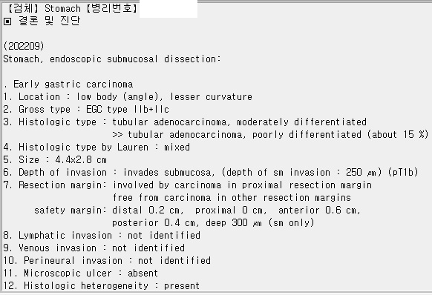432x295 pixels.
Task: Click the 결론 및 진단 heading
Action: 50,21
